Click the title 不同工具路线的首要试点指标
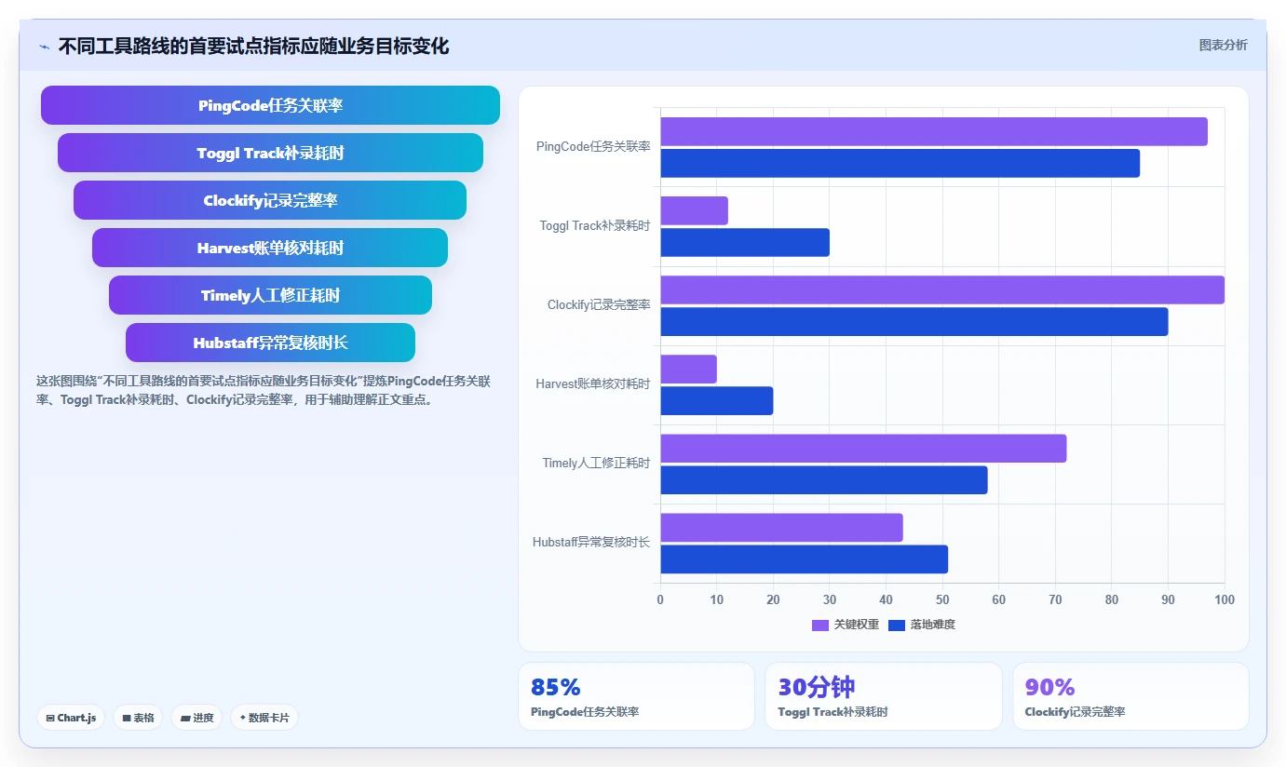The width and height of the screenshot is (1286, 767). click(253, 46)
